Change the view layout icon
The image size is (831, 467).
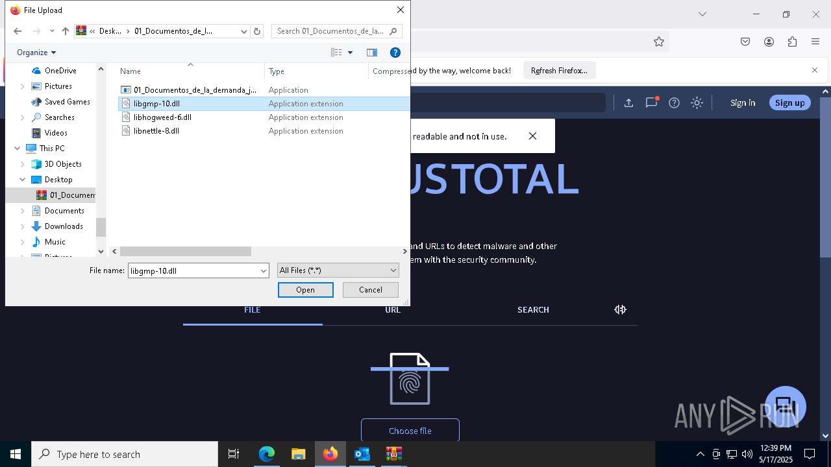(x=336, y=53)
